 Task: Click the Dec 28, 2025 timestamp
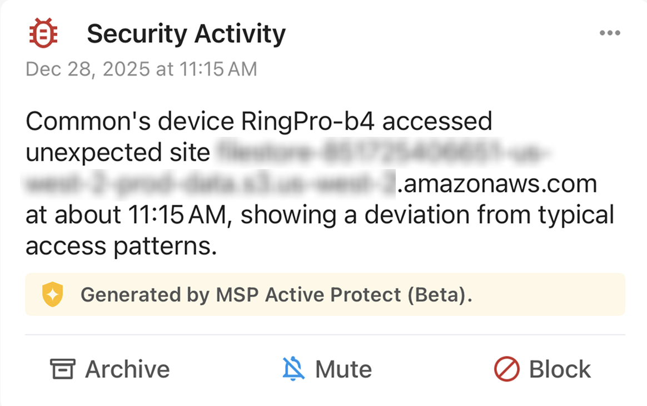coord(141,69)
